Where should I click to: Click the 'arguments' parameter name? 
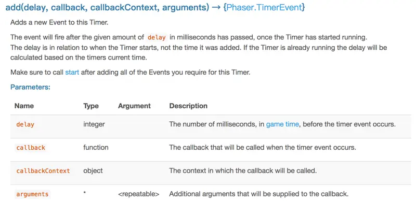pyautogui.click(x=32, y=194)
